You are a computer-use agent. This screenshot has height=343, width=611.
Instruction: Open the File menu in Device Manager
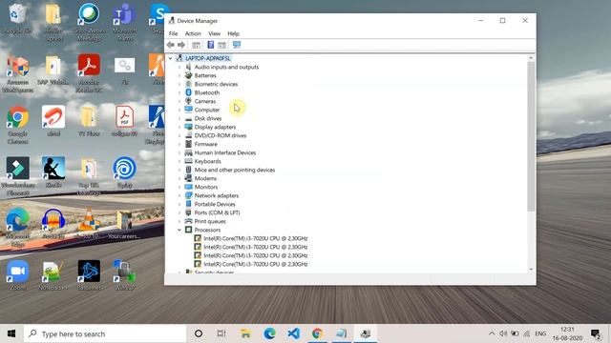[173, 34]
